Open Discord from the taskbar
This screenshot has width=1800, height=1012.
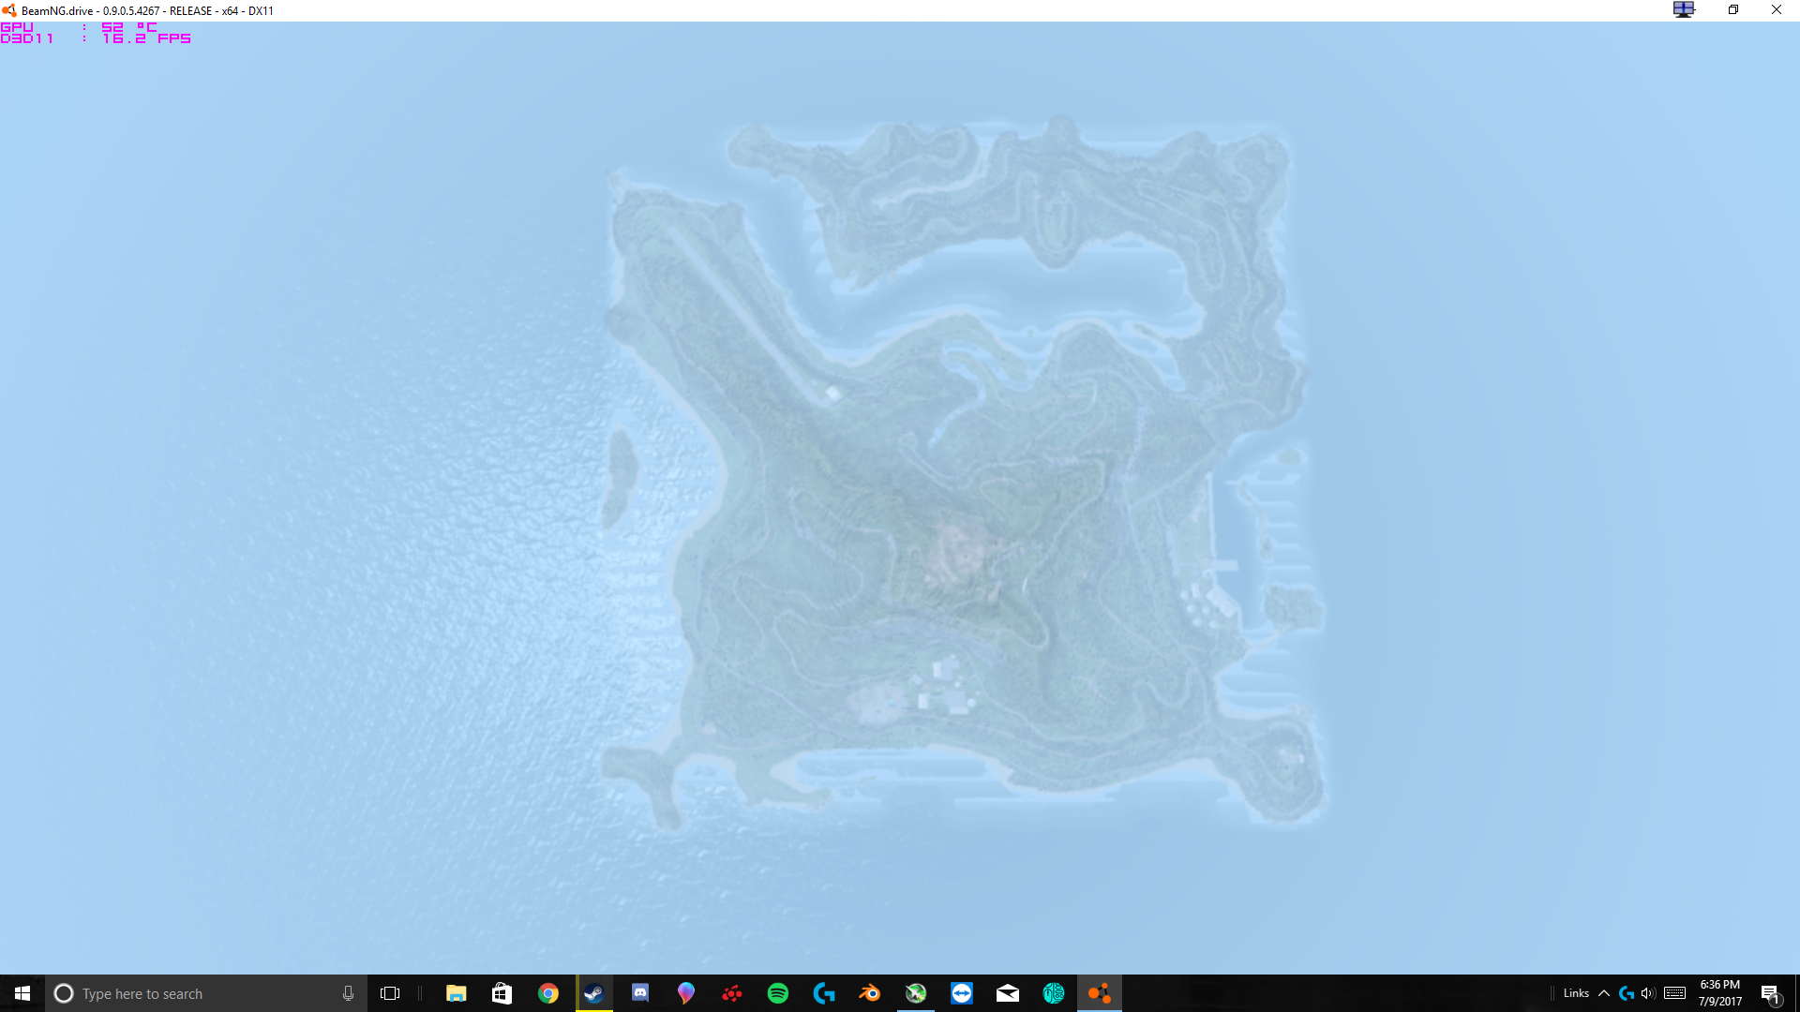pos(640,993)
